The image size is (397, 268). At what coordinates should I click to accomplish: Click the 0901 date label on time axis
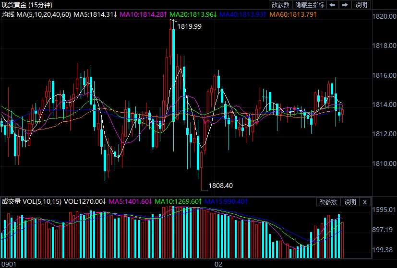9,265
